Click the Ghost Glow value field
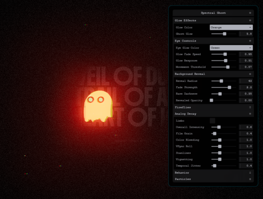Screen dimensions: 263x199 coord(246,34)
